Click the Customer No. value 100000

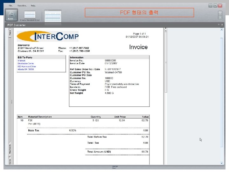109,78
